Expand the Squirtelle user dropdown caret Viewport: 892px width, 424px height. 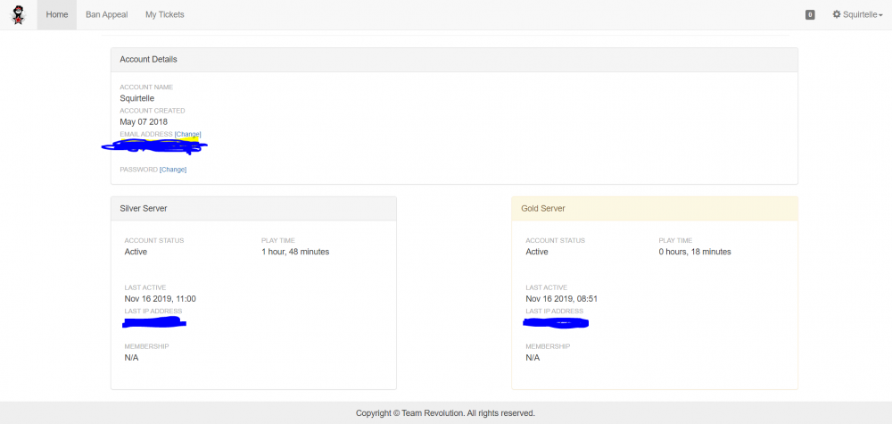[880, 16]
